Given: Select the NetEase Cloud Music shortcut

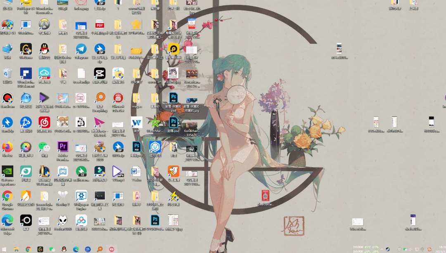Looking at the screenshot, I should pyautogui.click(x=44, y=125).
